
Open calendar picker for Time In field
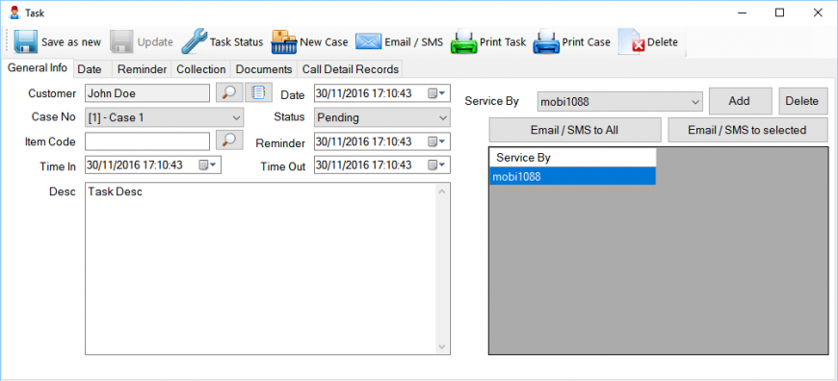pos(207,165)
